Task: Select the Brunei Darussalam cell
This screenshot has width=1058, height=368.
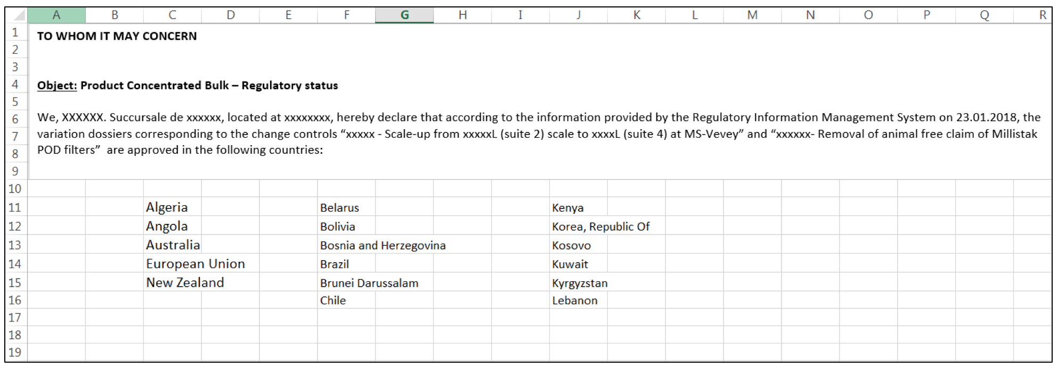Action: click(369, 283)
